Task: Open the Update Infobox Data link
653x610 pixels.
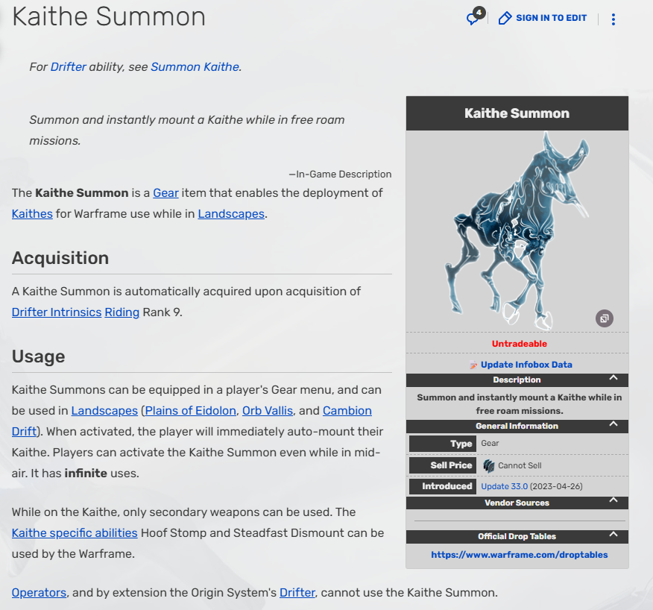Action: coord(526,365)
